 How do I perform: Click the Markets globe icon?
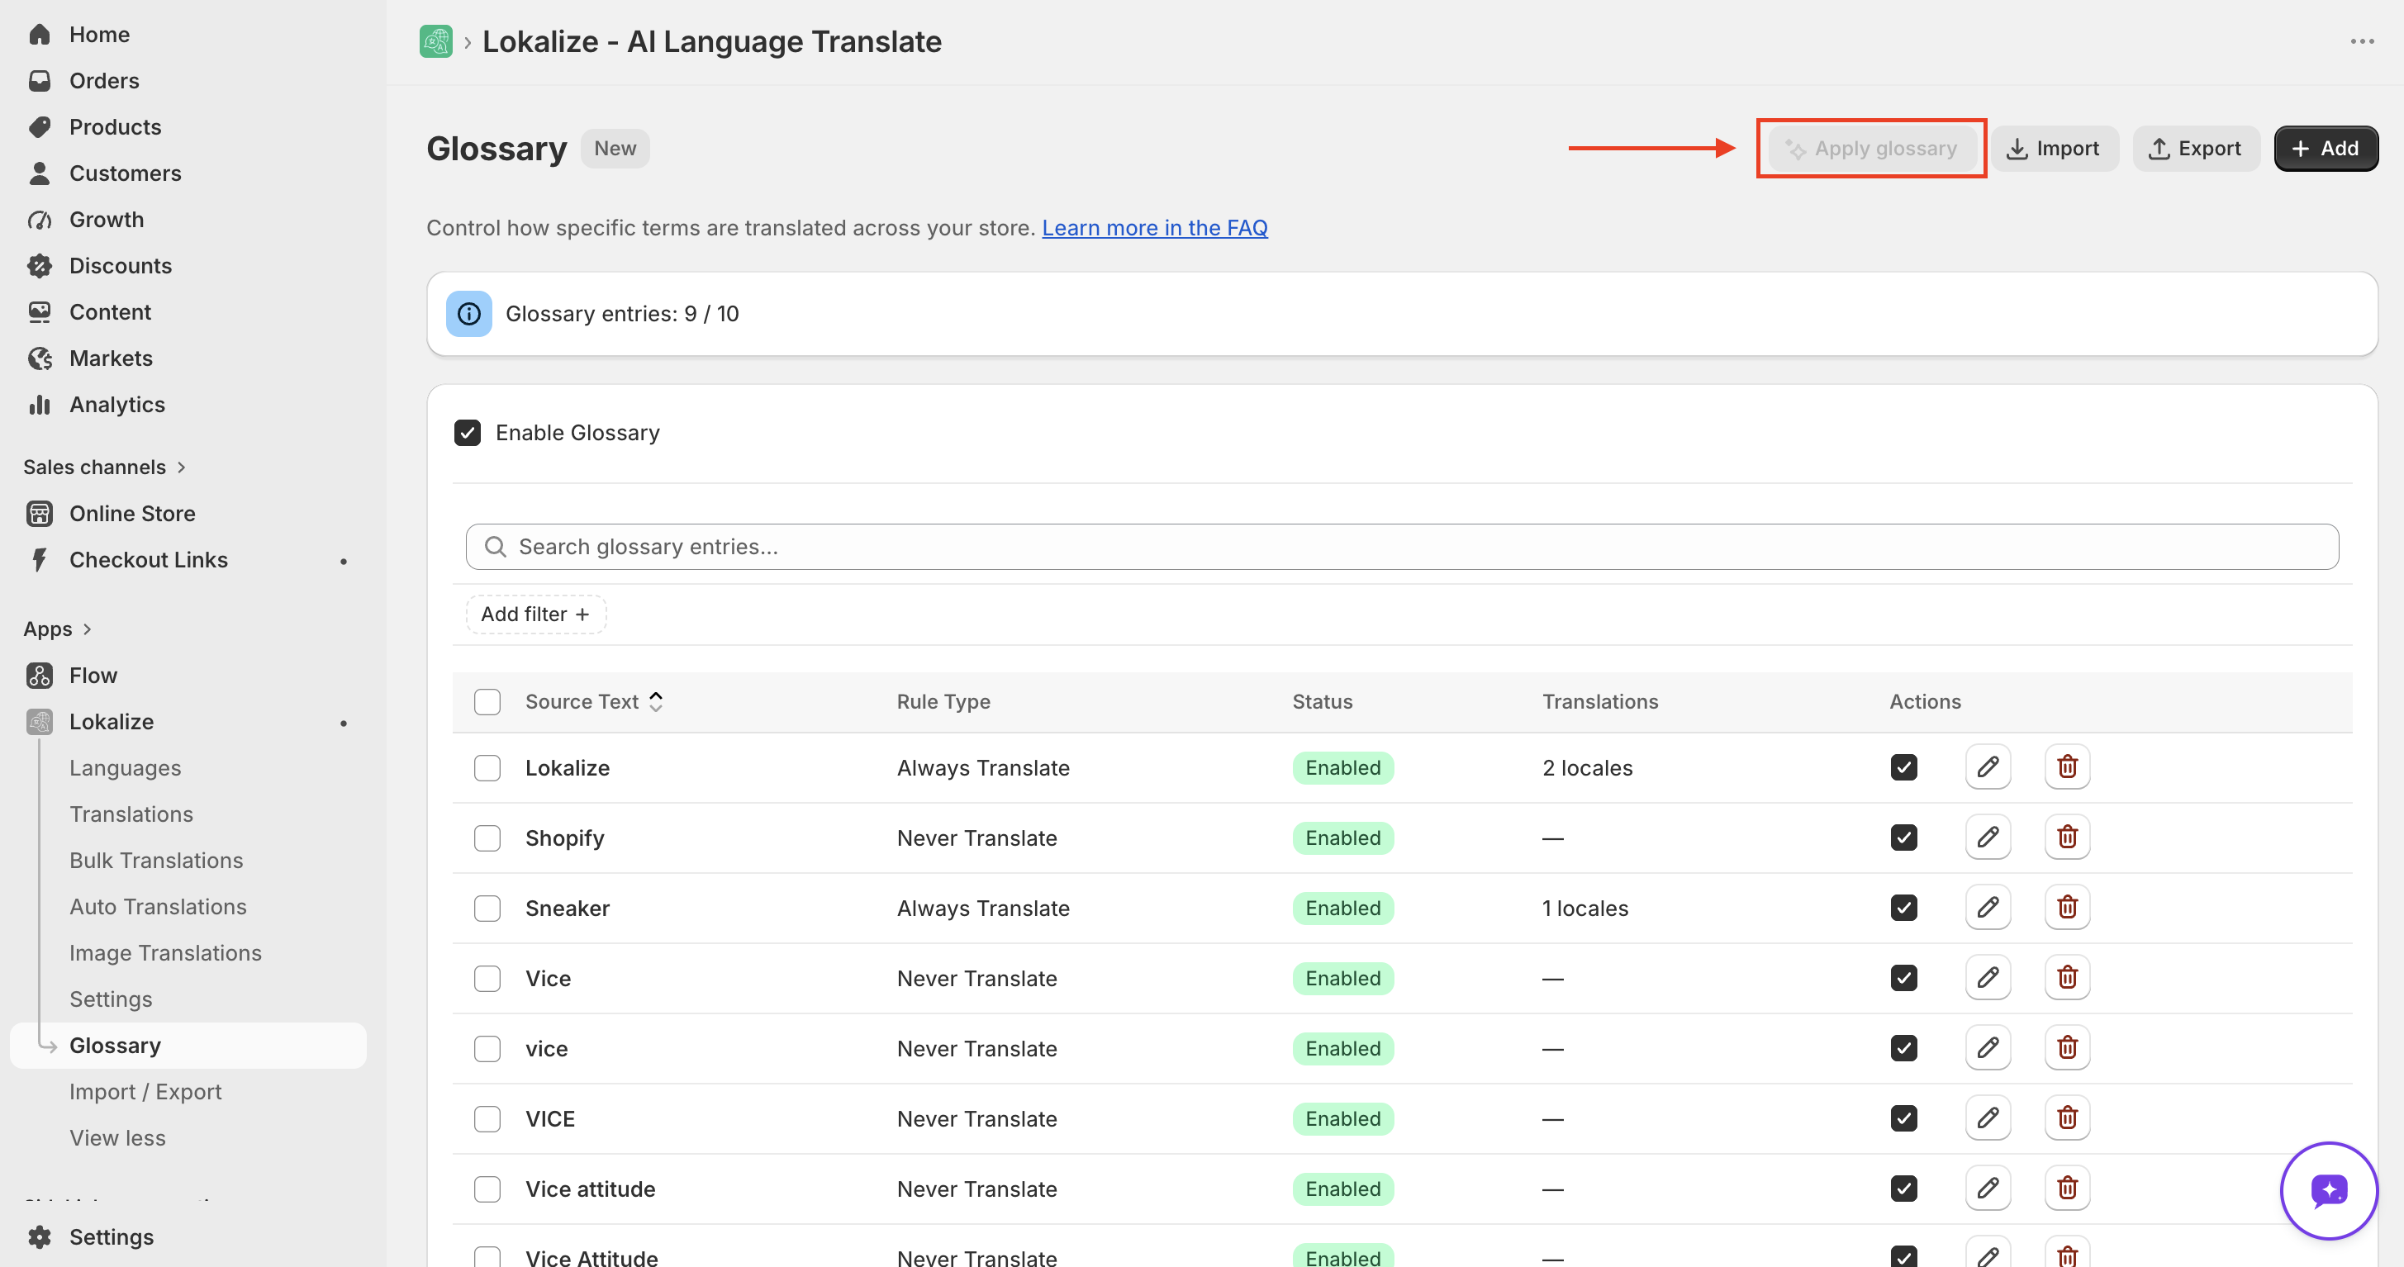click(39, 358)
